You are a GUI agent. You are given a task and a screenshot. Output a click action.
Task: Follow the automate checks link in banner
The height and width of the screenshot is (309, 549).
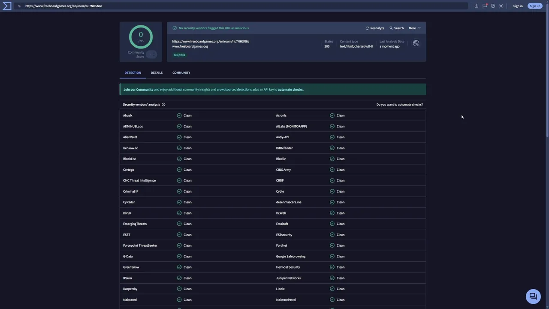[x=290, y=89]
